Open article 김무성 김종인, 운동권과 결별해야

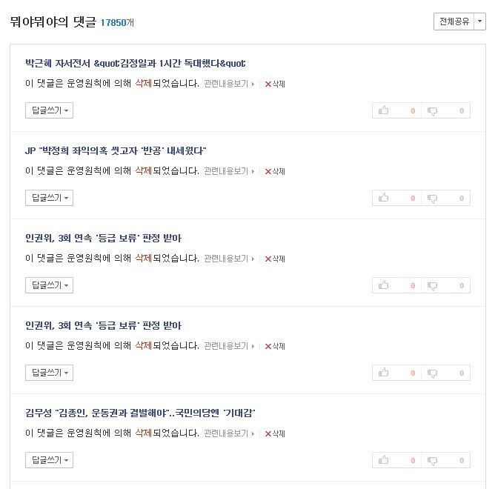click(140, 413)
